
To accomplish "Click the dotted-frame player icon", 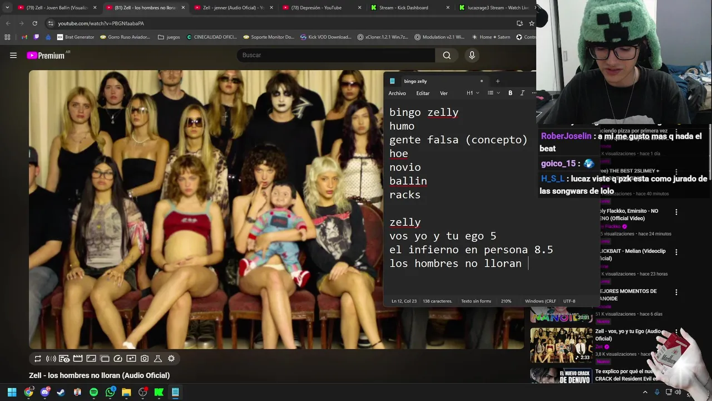I will 105,359.
